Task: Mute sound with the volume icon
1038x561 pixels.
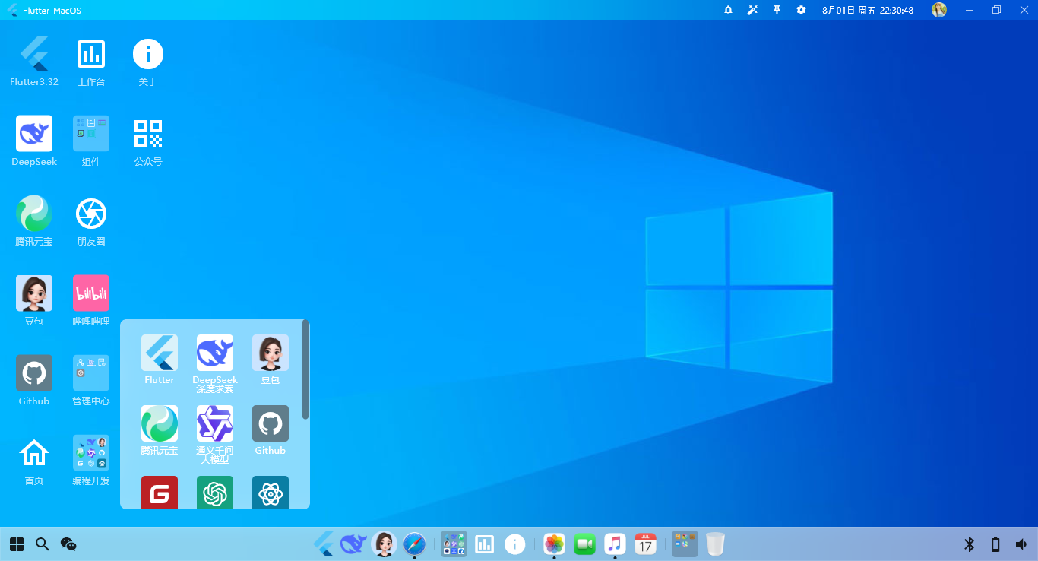Action: [1021, 544]
